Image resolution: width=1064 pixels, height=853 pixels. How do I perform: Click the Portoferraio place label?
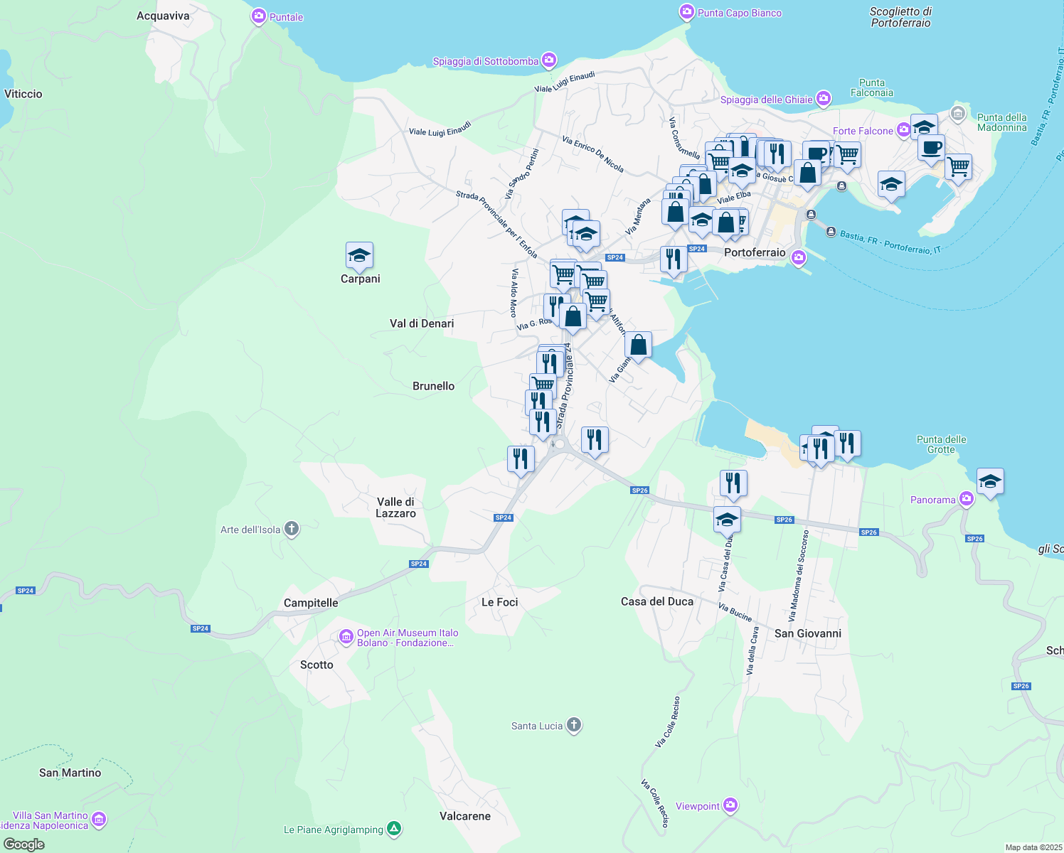pyautogui.click(x=753, y=252)
